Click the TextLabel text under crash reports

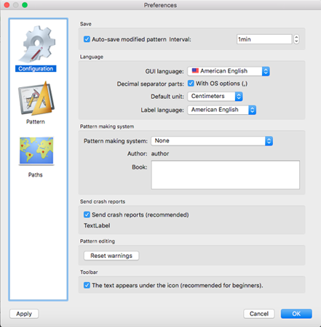97,226
